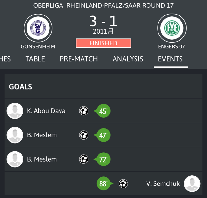Open the GONSENHEIM team name
Image resolution: width=207 pixels, height=198 pixels.
(38, 47)
